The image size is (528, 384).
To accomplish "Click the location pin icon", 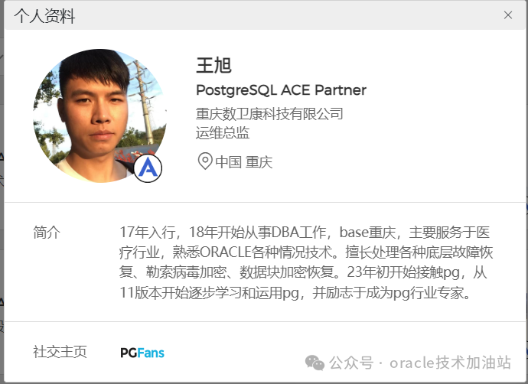I will point(205,161).
